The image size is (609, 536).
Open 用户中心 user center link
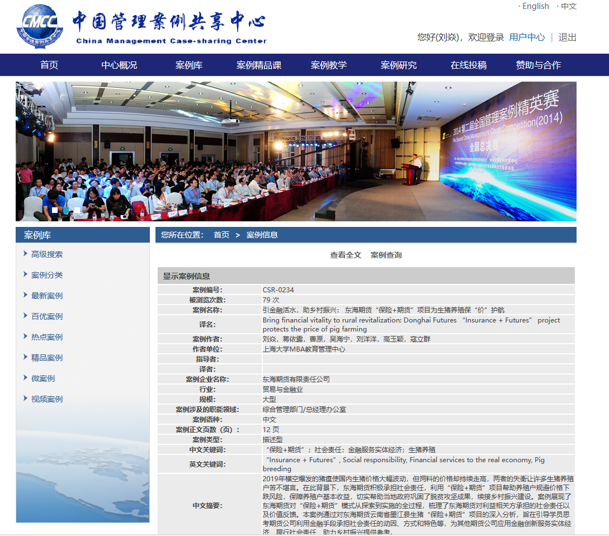coord(527,37)
